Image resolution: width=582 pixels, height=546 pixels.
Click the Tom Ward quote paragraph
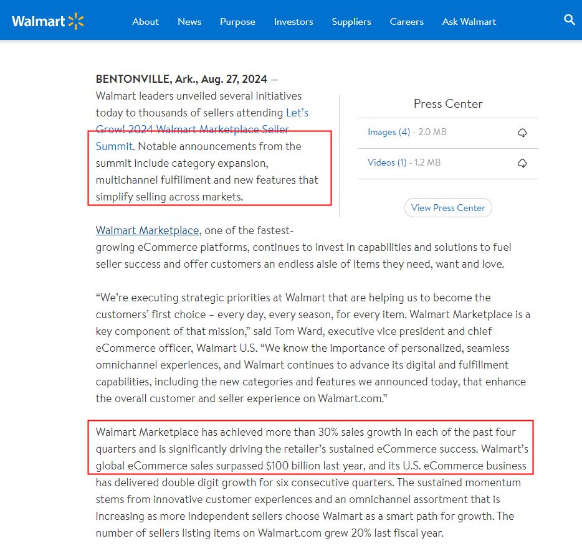(312, 347)
